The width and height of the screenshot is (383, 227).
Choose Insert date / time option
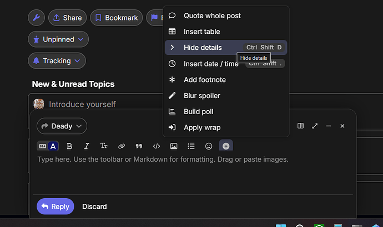click(226, 64)
